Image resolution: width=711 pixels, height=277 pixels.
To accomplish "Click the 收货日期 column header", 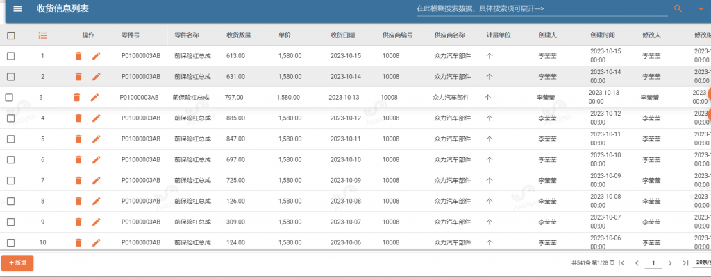I will pos(342,35).
